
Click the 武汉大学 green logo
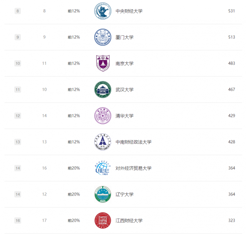[103, 89]
